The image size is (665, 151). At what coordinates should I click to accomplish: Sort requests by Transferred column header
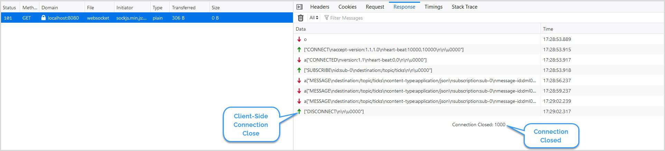(x=183, y=8)
